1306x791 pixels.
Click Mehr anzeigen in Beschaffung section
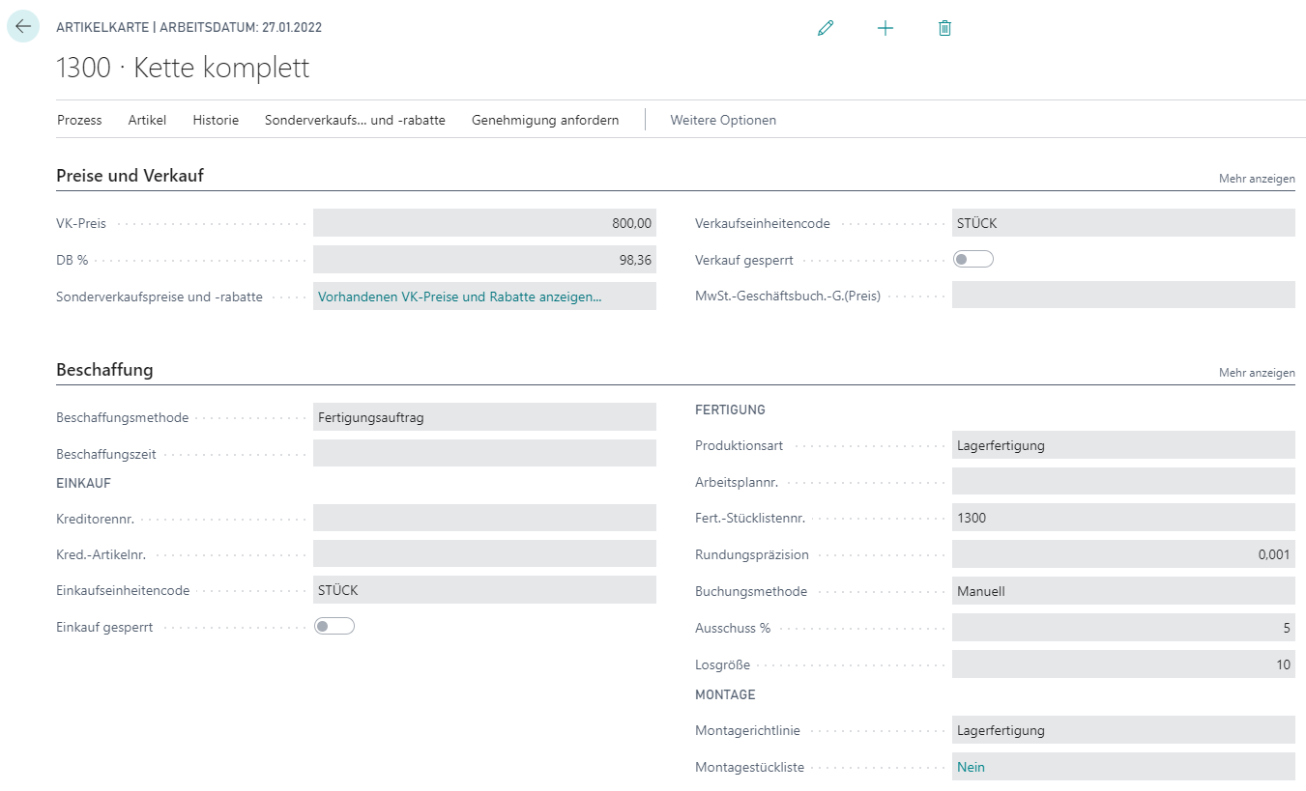1257,373
